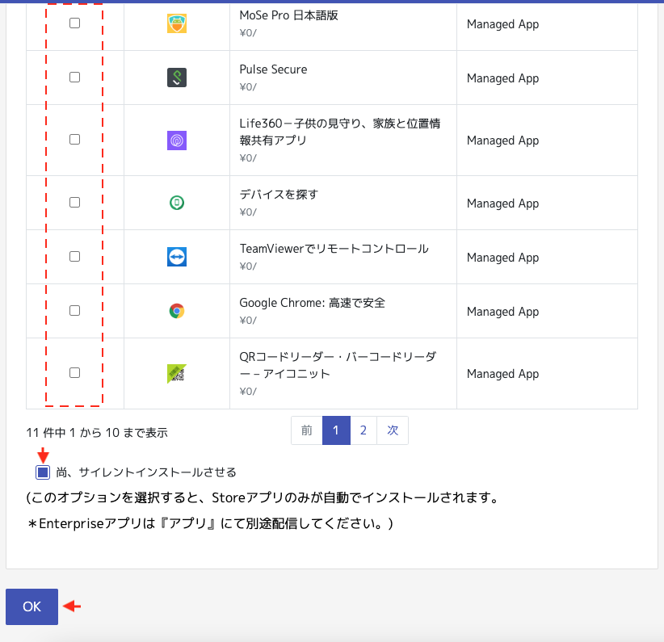664x642 pixels.
Task: Click the サイレントインストールさせる label text
Action: coord(146,472)
